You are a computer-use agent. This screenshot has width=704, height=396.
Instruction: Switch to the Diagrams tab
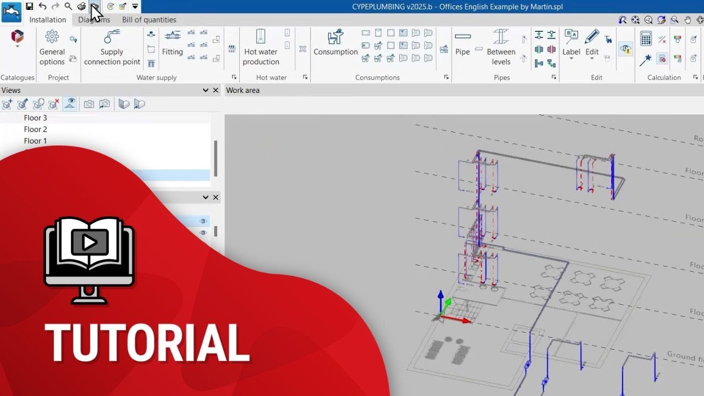click(94, 20)
